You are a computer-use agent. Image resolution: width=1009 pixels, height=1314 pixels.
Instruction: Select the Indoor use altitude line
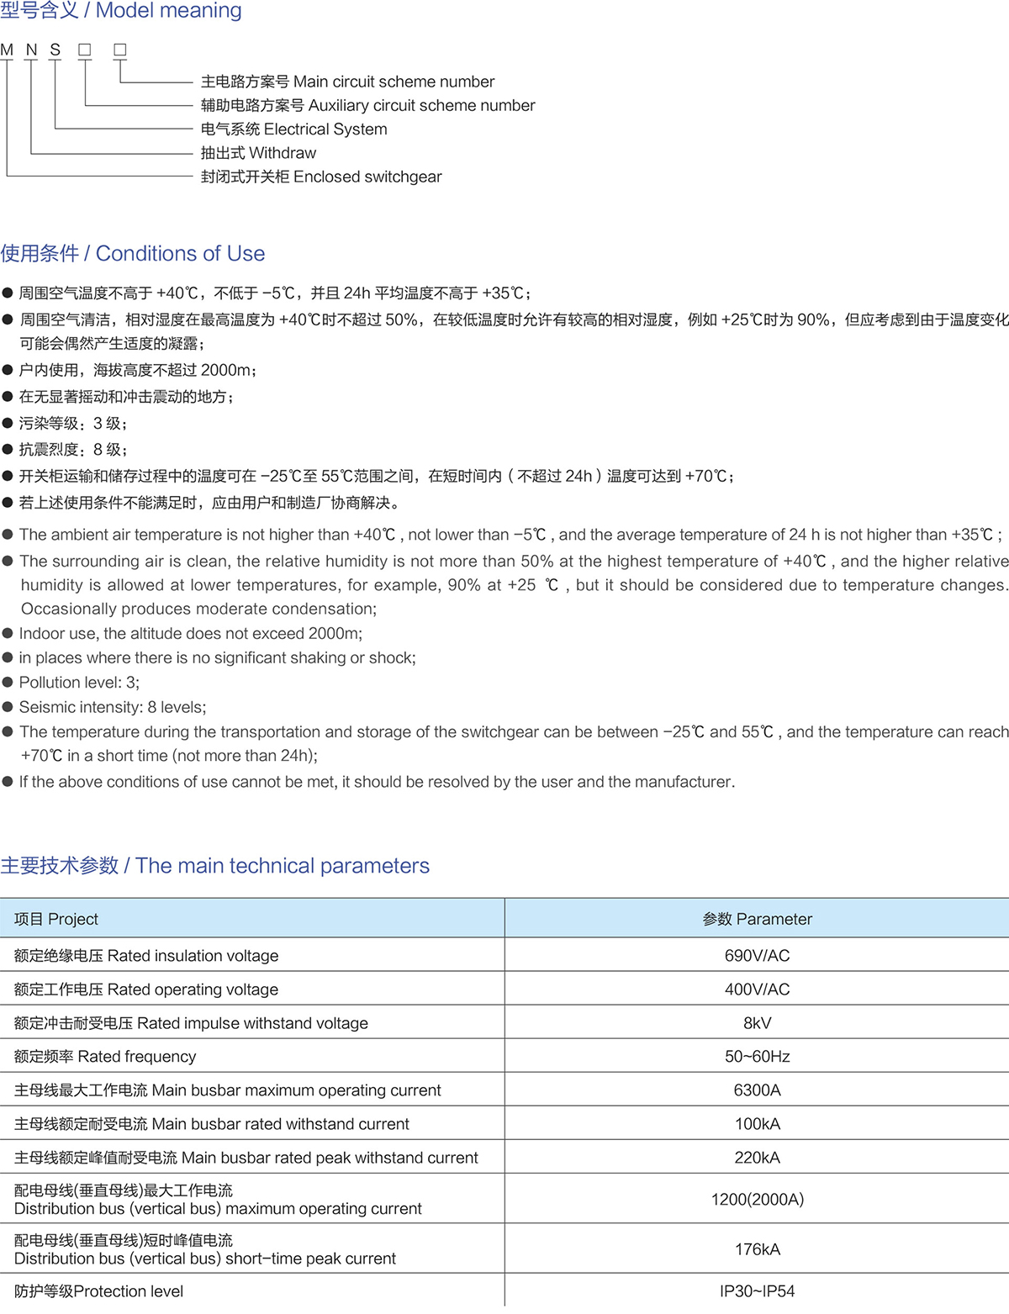point(191,634)
